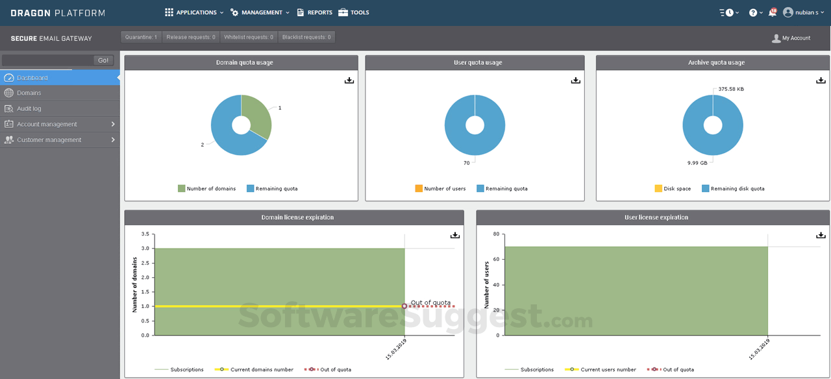Click the Quarantine: 1 button
831x379 pixels.
coord(141,37)
